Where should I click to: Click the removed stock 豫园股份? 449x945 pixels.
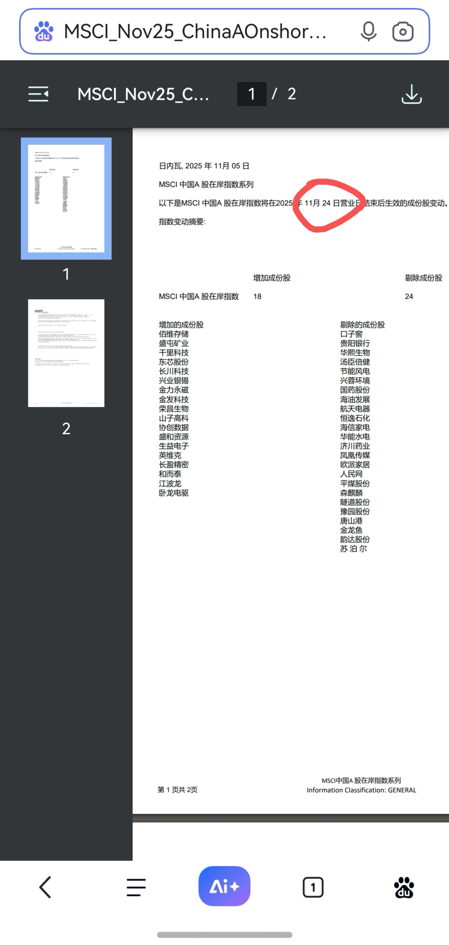pos(355,511)
